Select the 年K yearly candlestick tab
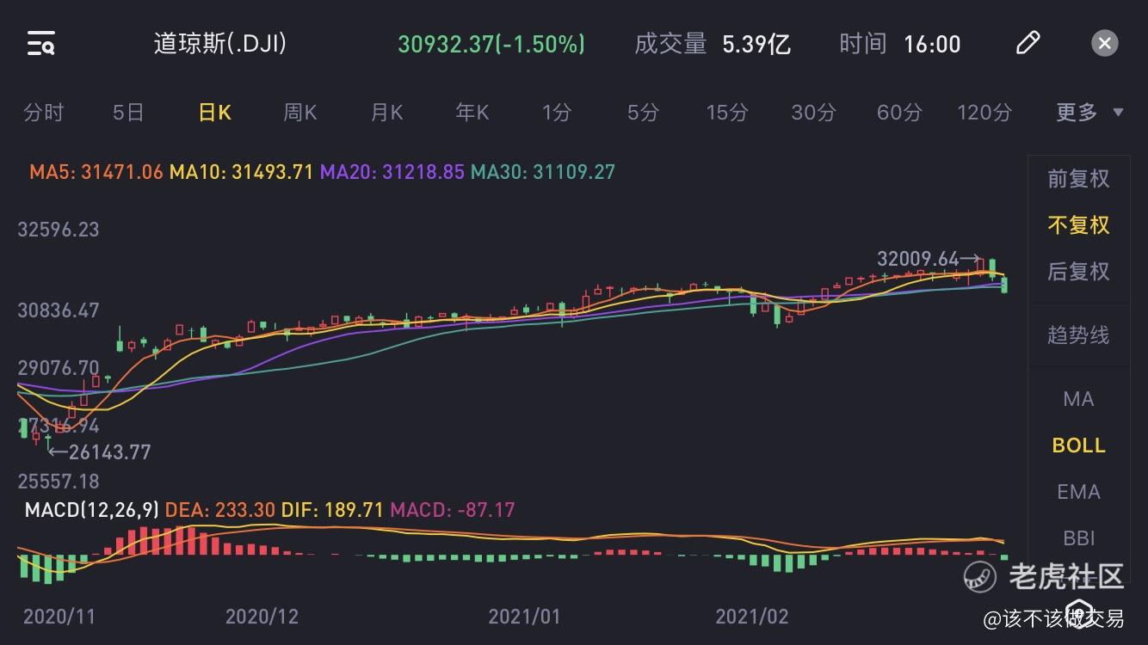The width and height of the screenshot is (1148, 645). (472, 112)
